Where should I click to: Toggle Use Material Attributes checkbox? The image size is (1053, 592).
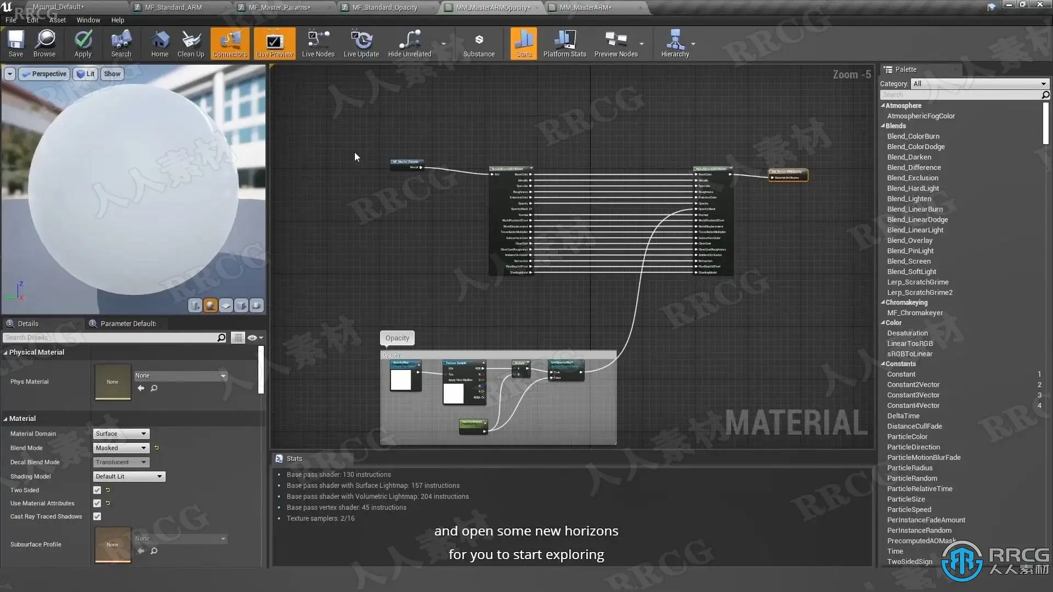[x=97, y=503]
